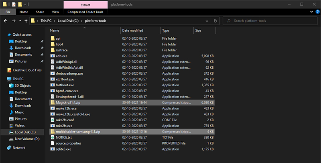
Task: Open 3D Objects under This PC
Action: pyautogui.click(x=23, y=86)
